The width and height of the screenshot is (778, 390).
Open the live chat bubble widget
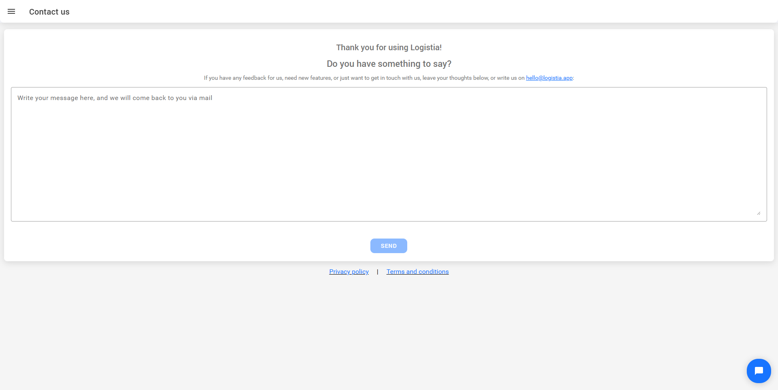759,371
